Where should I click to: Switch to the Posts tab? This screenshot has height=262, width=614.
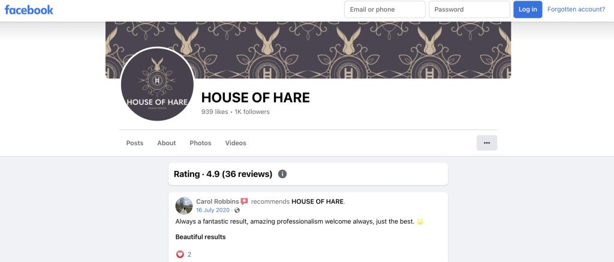pyautogui.click(x=135, y=143)
